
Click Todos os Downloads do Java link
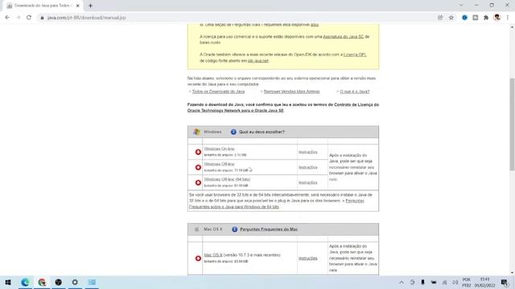218,92
